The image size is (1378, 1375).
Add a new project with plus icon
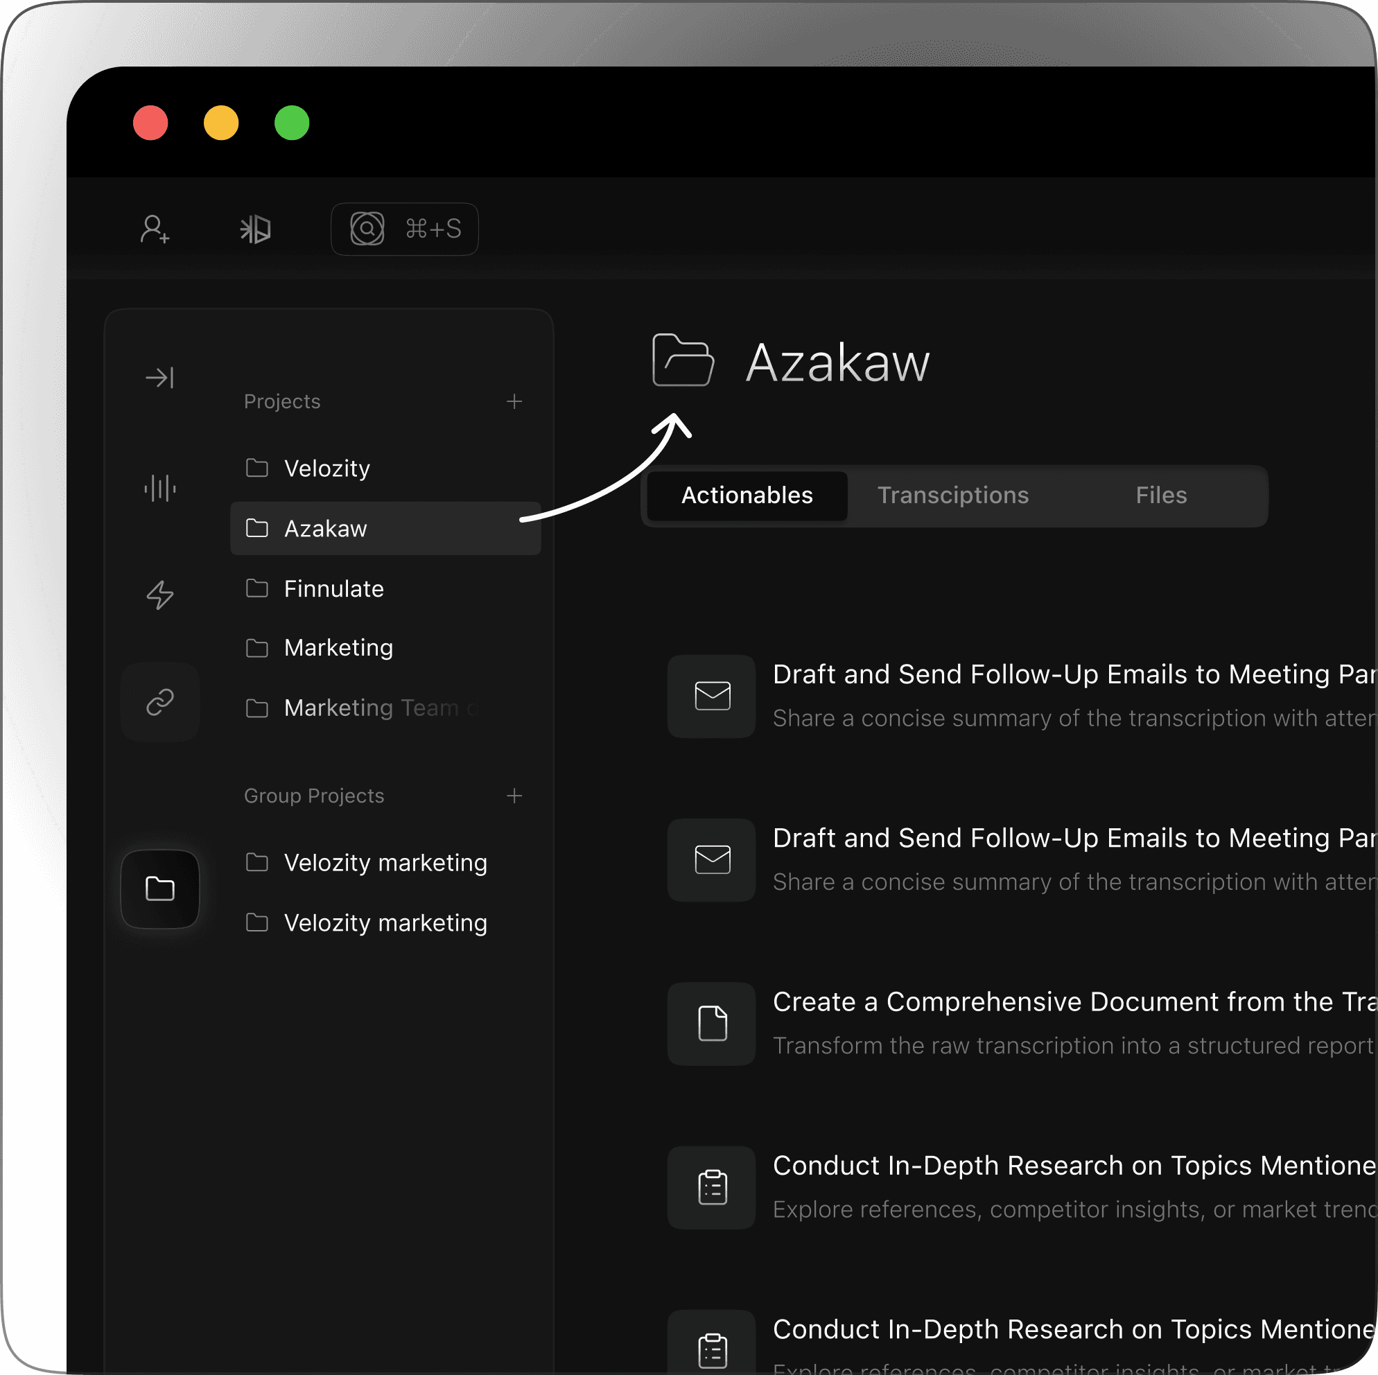pos(514,401)
